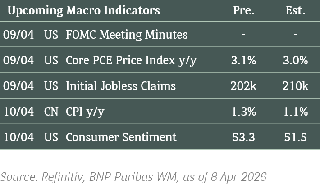The height and width of the screenshot is (189, 320).
Task: Click the Consumer Sentiment indicator label
Action: point(121,137)
